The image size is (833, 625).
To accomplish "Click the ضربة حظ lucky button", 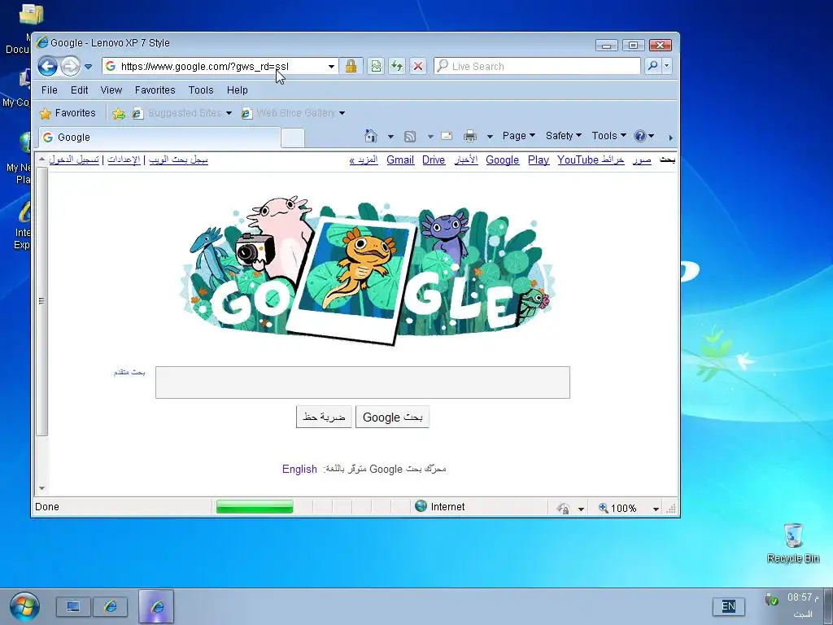I will point(324,417).
